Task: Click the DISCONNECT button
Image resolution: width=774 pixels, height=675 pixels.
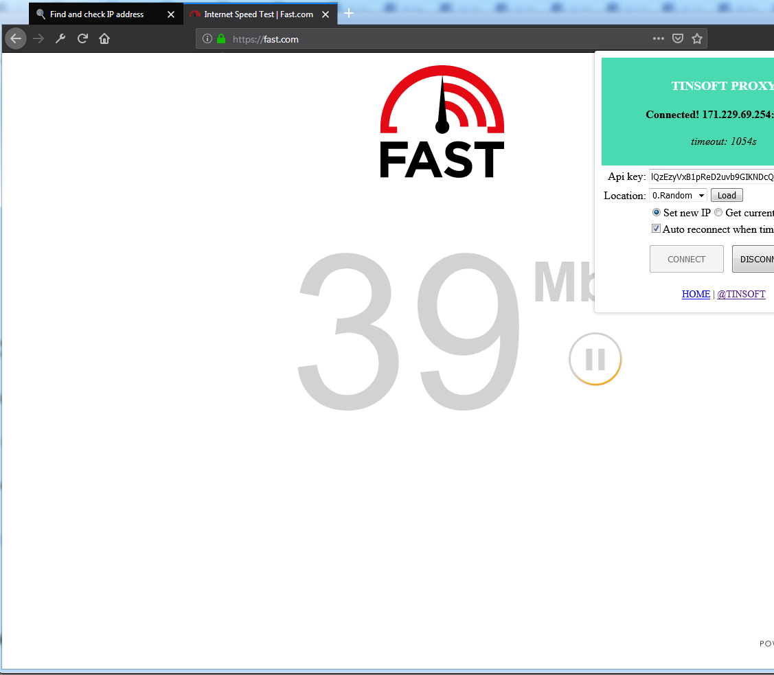Action: point(753,259)
